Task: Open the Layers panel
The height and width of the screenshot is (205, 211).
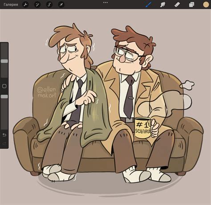Action: tap(191, 4)
